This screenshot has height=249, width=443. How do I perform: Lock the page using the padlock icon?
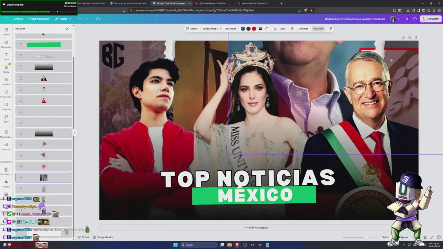click(404, 37)
